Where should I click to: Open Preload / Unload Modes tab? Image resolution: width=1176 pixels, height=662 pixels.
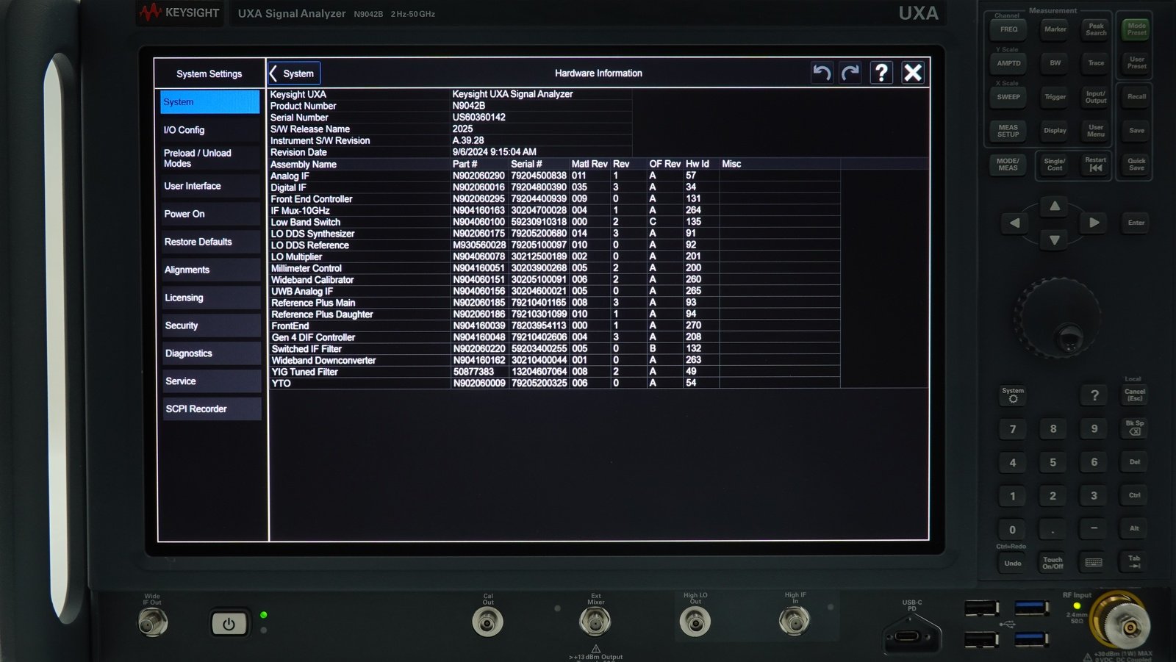tap(210, 158)
